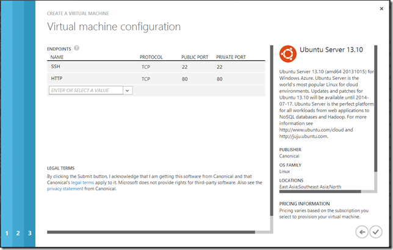
Task: Click the http://juju.ubuntu.com URL text
Action: pyautogui.click(x=303, y=137)
